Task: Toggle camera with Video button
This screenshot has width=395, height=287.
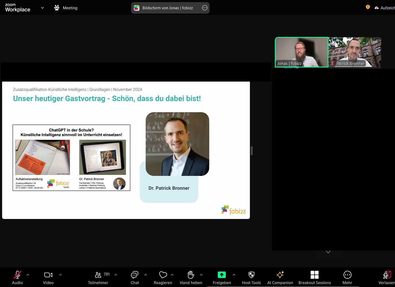Action: point(48,277)
